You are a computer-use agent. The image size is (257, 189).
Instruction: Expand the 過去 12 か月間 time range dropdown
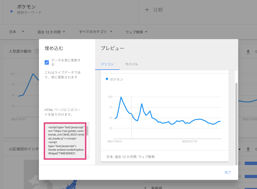click(x=51, y=32)
